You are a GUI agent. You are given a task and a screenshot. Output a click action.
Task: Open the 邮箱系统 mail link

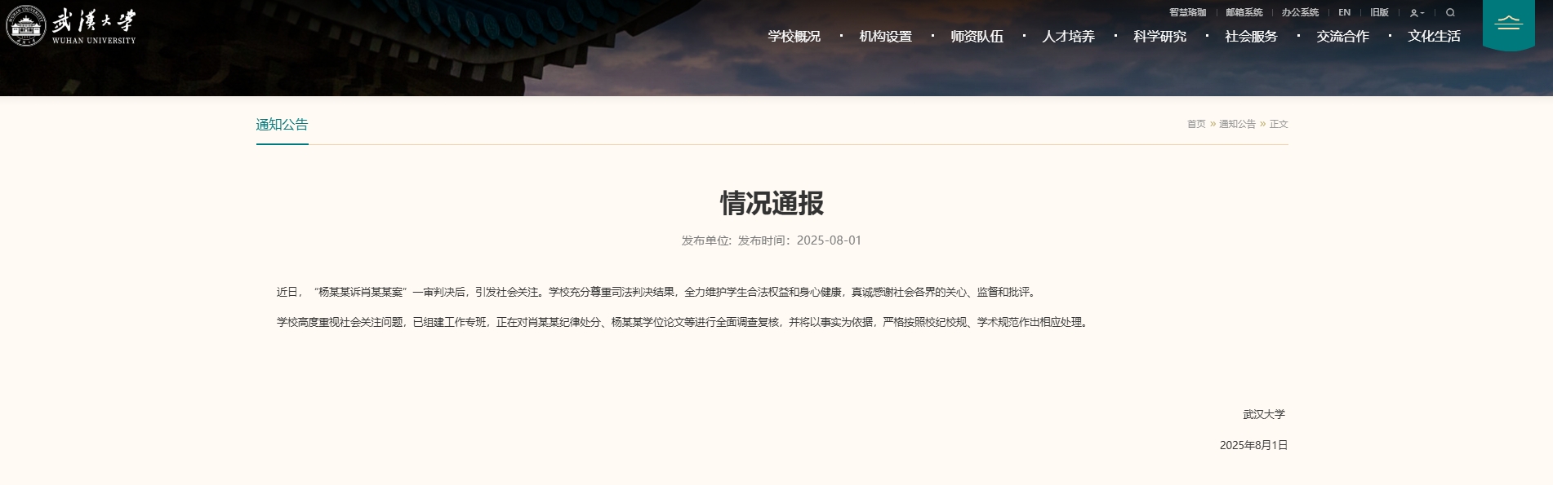tap(1244, 13)
